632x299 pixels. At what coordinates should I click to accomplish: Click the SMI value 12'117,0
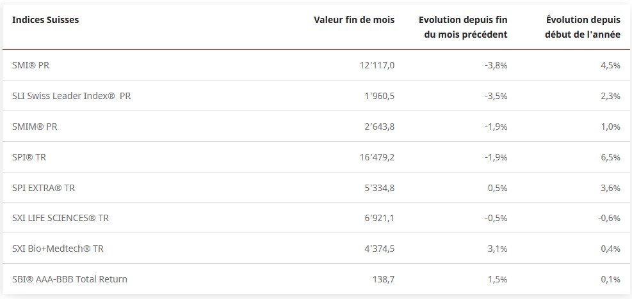[377, 65]
